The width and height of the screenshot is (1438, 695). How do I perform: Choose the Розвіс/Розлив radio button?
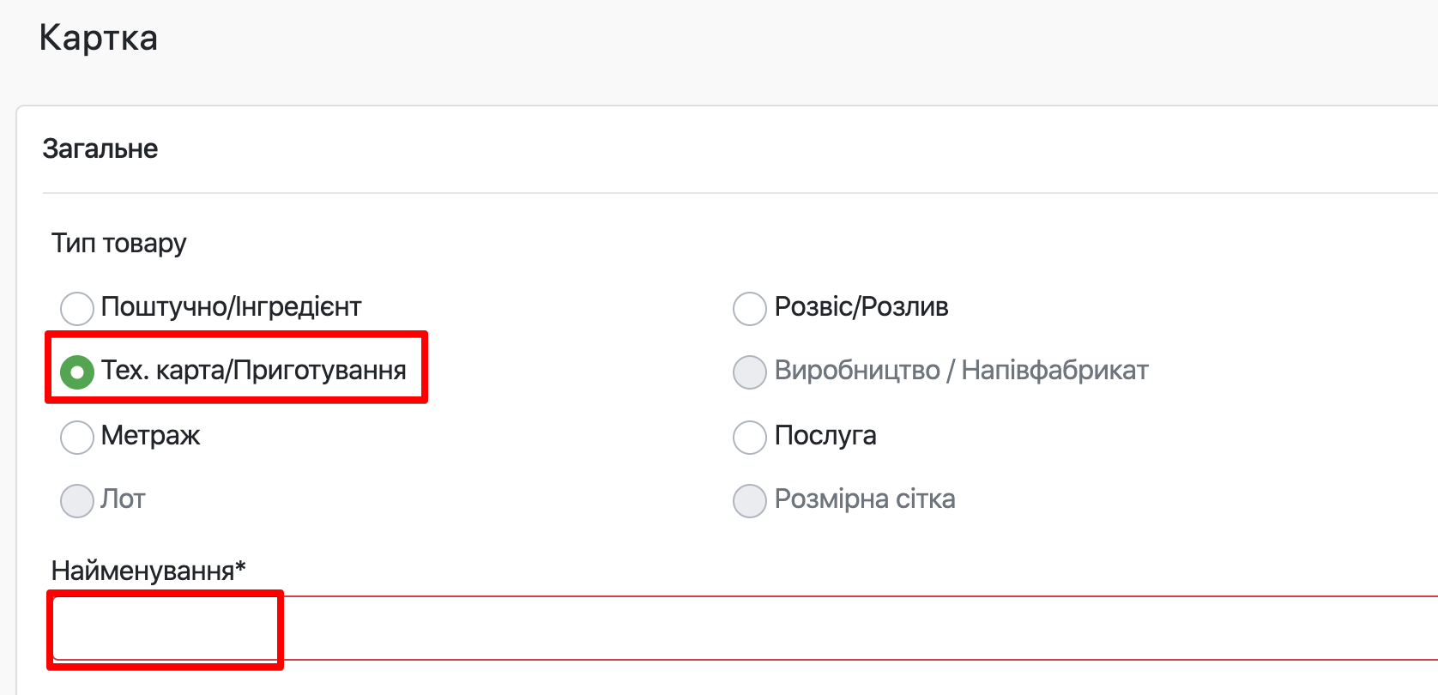pyautogui.click(x=749, y=308)
